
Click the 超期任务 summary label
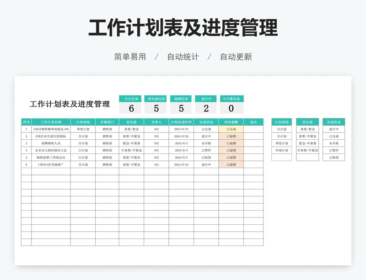tap(181, 99)
